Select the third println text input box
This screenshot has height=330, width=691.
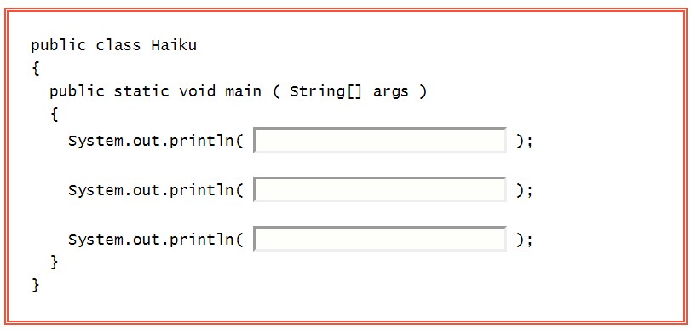(380, 239)
